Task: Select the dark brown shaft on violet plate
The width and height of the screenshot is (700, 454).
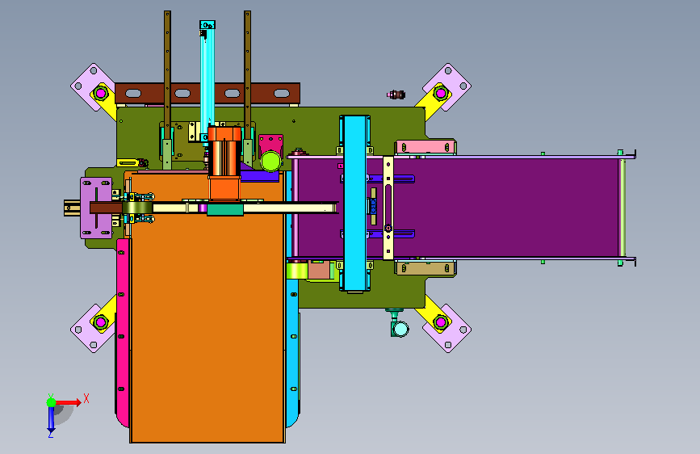Action: point(106,208)
